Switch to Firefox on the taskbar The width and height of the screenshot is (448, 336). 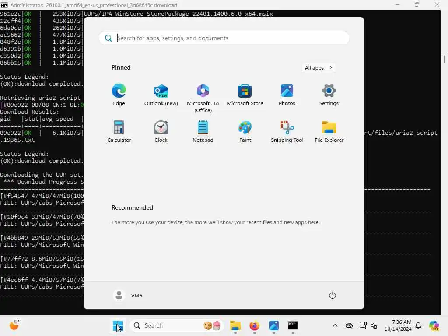(254, 325)
